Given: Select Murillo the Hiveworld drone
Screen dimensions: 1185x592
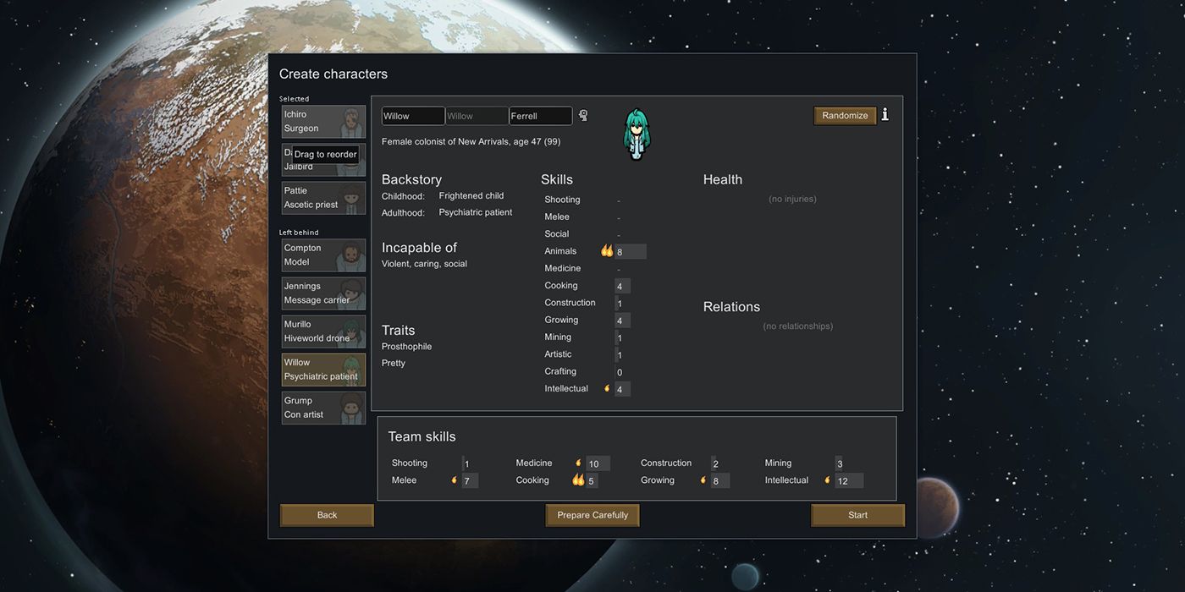Looking at the screenshot, I should coord(323,331).
